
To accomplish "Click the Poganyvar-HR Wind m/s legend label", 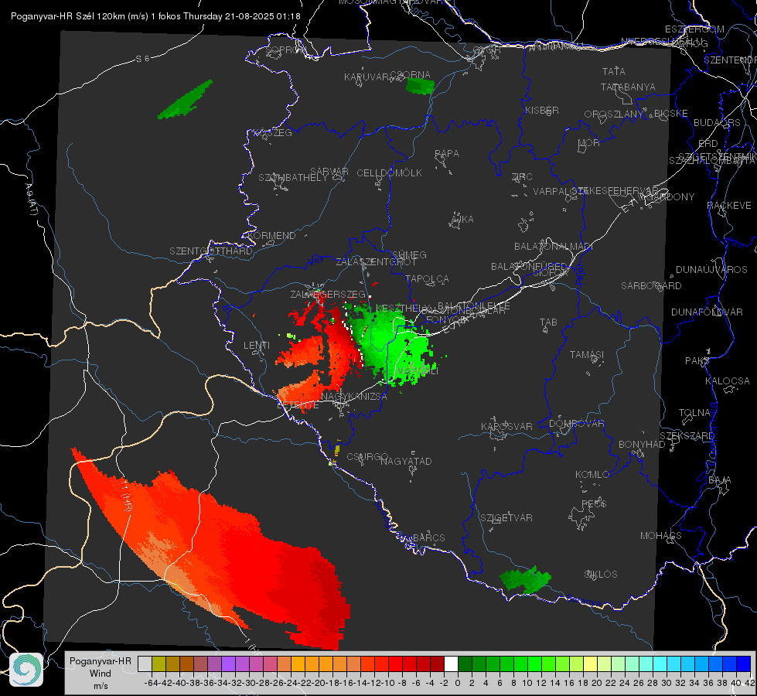I will tap(101, 674).
